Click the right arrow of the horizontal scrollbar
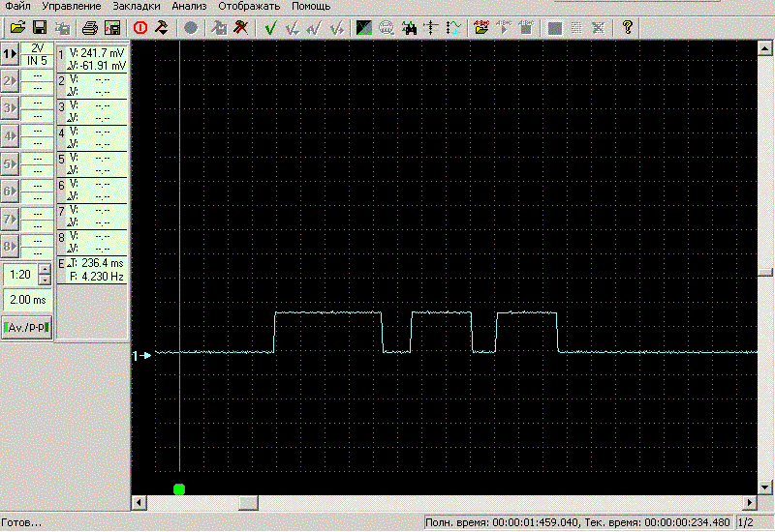 pos(750,503)
